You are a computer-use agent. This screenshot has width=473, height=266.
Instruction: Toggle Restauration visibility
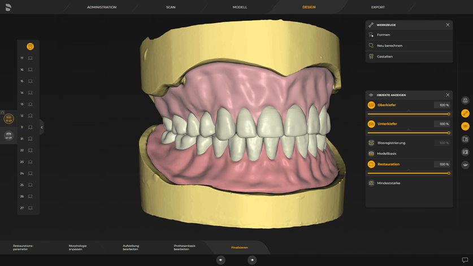[371, 164]
